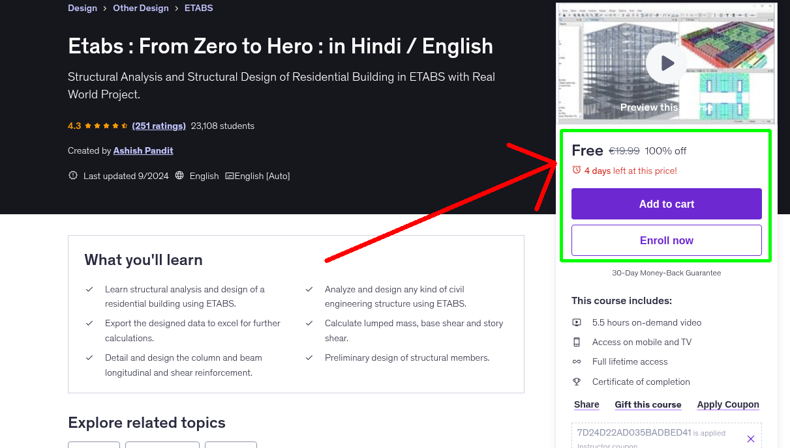The height and width of the screenshot is (448, 790).
Task: Open instructor Ashish Pandit's profile
Action: pyautogui.click(x=143, y=150)
